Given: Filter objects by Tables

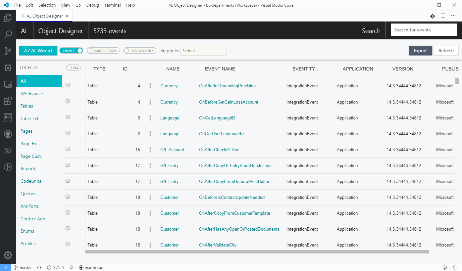Looking at the screenshot, I should [27, 106].
